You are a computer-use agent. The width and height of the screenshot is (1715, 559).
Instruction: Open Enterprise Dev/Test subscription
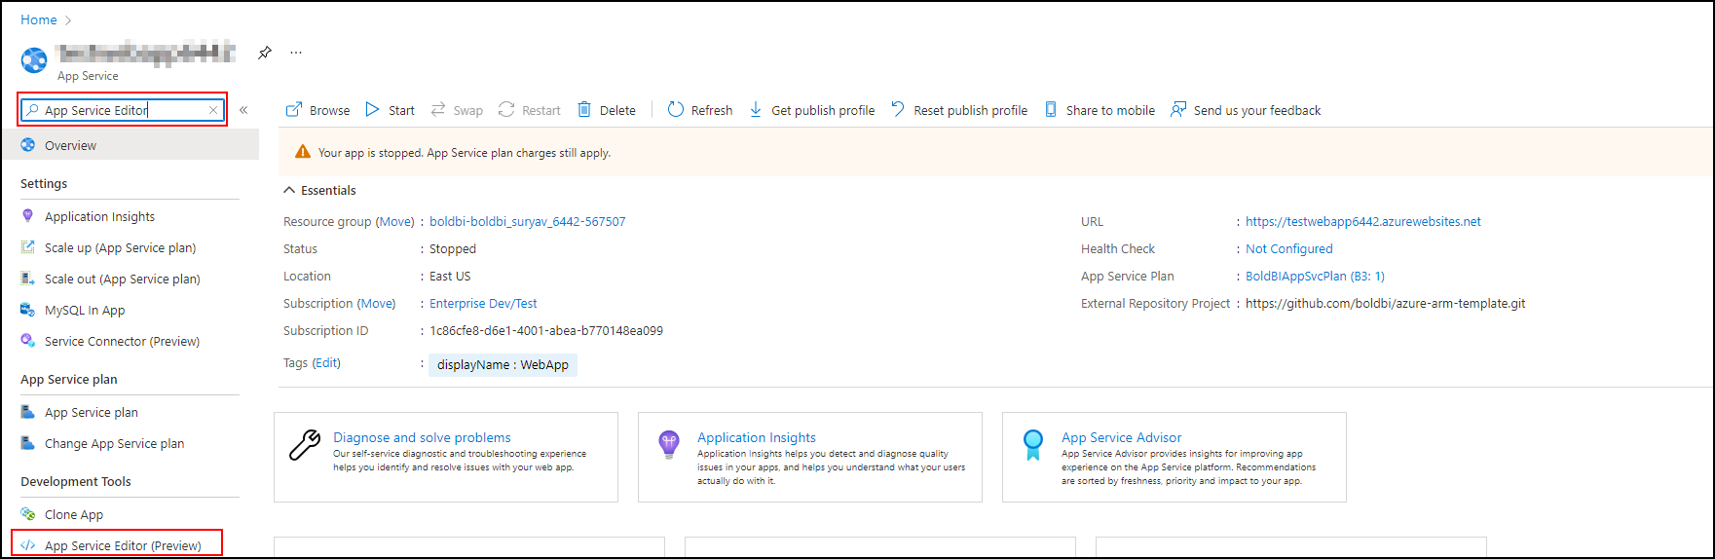[483, 303]
